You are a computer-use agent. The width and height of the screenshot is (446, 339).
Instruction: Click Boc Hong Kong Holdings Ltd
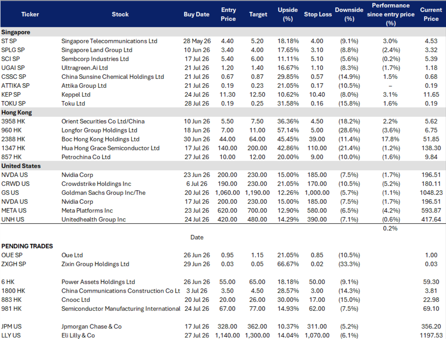pos(100,139)
